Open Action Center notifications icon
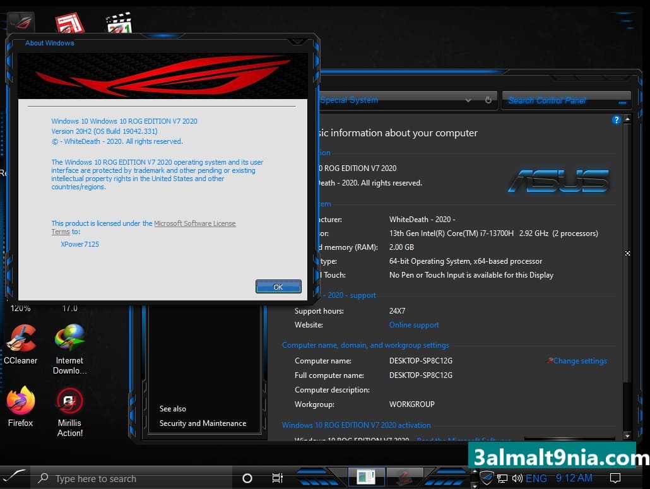 point(615,478)
